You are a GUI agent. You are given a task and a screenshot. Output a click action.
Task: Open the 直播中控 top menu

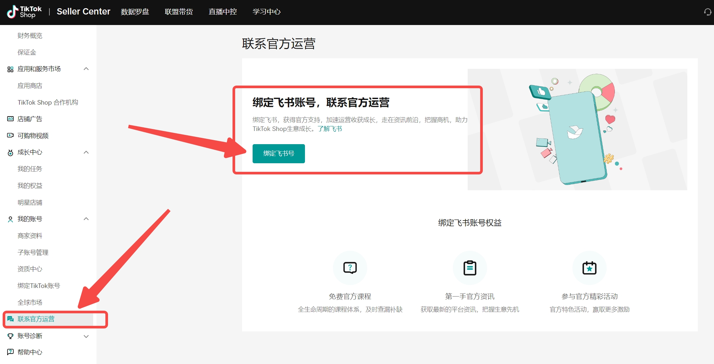(x=223, y=12)
